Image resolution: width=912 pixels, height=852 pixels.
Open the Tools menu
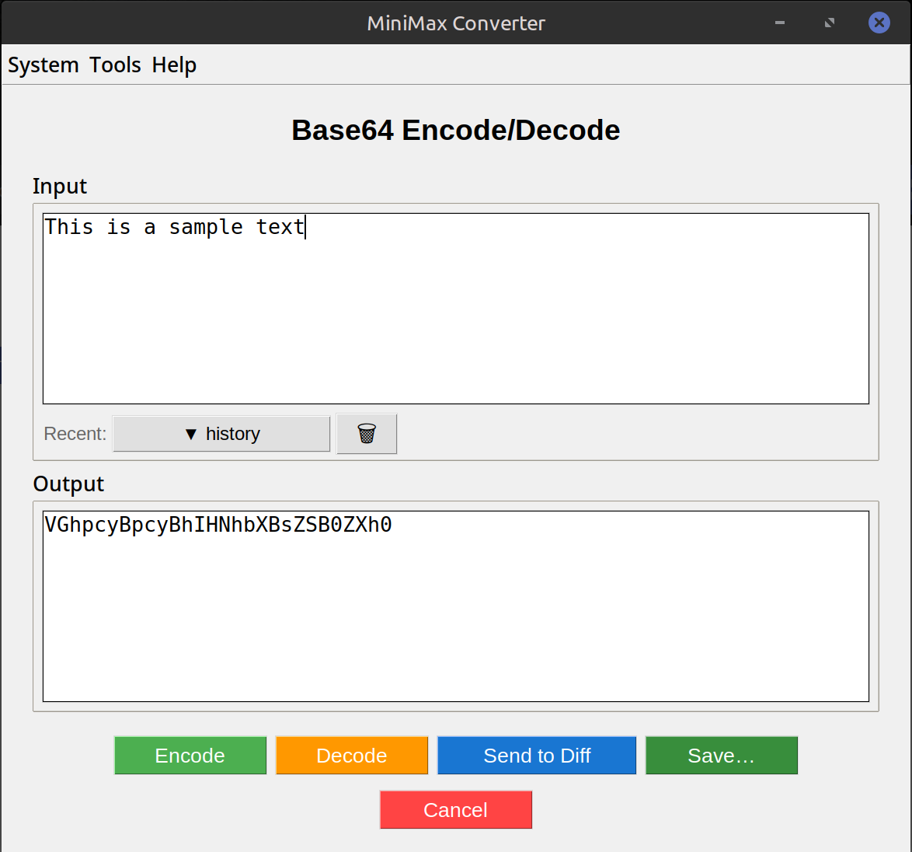point(115,65)
